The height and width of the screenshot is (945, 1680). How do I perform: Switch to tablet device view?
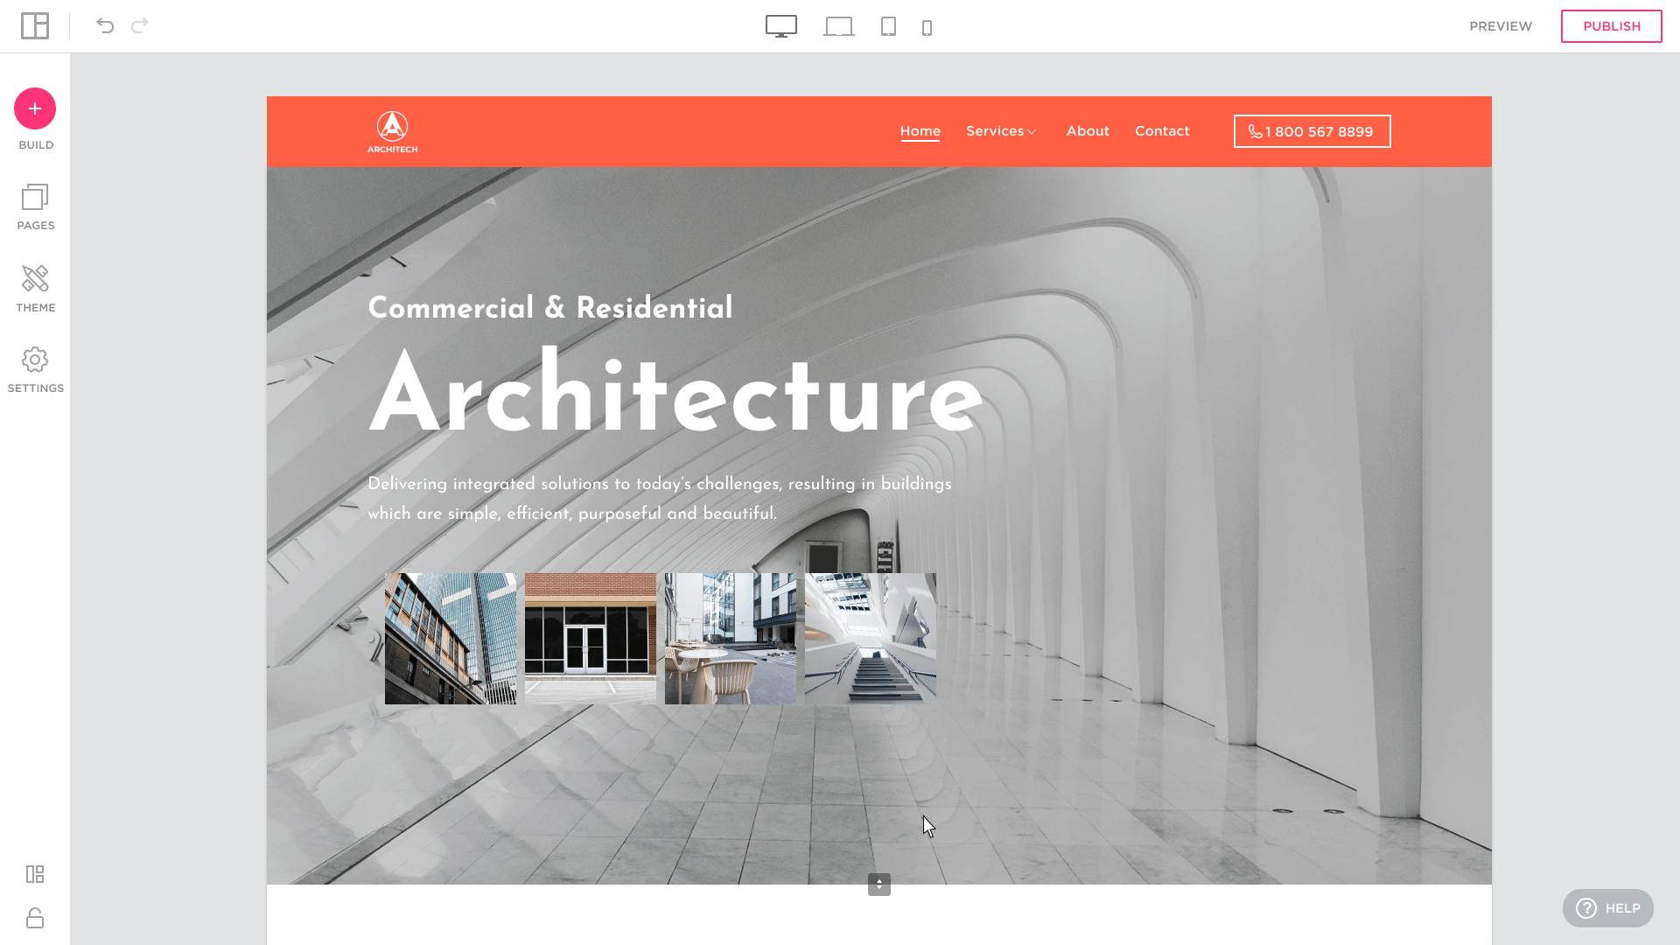click(x=888, y=26)
